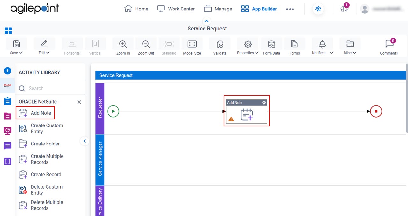Collapse the top navigation with chevron

207,21
